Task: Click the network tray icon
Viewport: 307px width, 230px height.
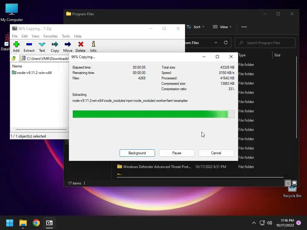Action: coord(262,223)
